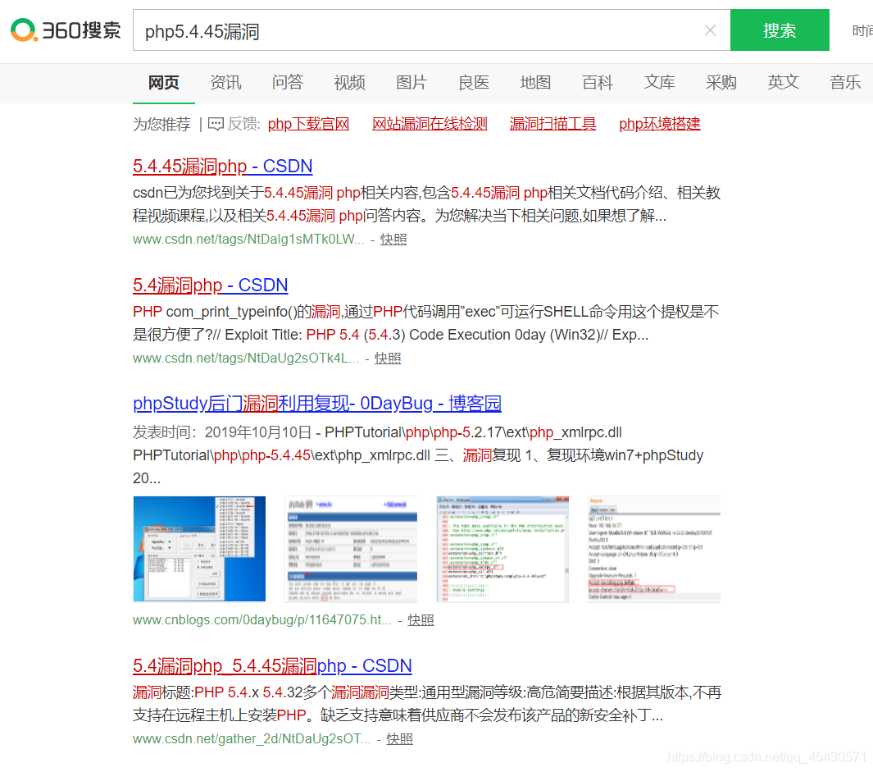The image size is (873, 772).
Task: Select the 图片 tab
Action: [x=411, y=83]
